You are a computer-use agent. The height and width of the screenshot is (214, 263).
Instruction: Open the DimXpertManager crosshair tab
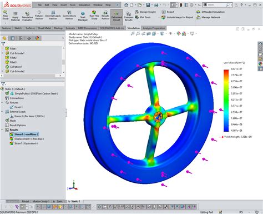click(x=29, y=38)
